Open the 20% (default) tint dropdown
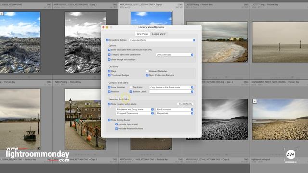308x173 pixels. pos(175,55)
